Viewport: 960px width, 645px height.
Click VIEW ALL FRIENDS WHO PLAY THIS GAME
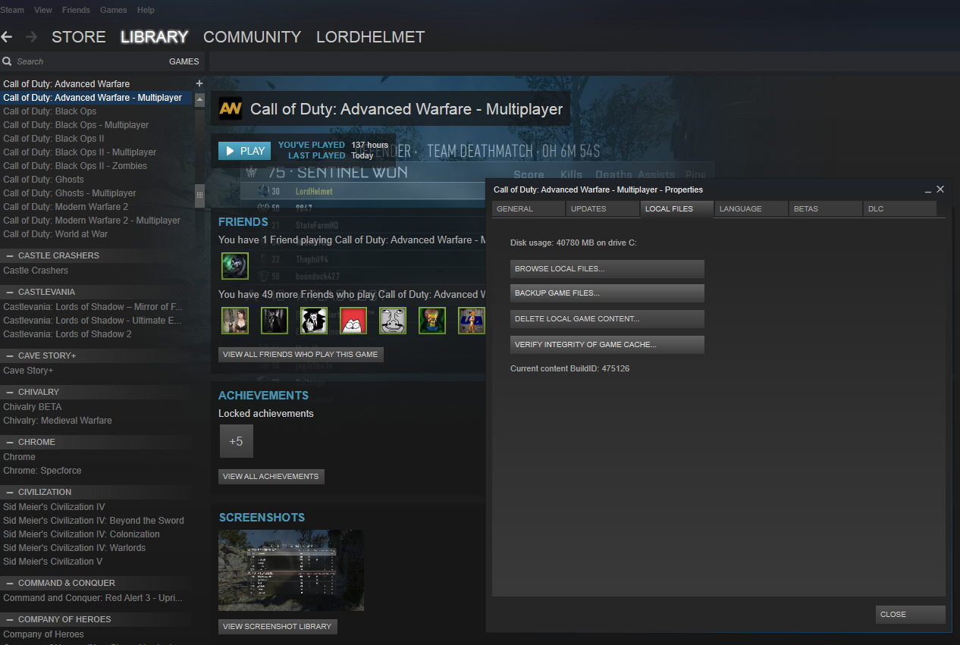(301, 355)
